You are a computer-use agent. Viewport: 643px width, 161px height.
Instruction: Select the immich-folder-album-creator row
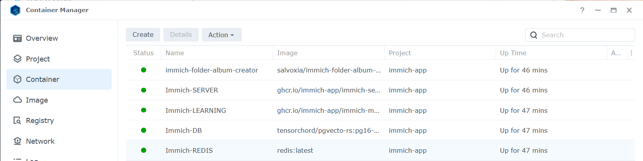[x=380, y=70]
